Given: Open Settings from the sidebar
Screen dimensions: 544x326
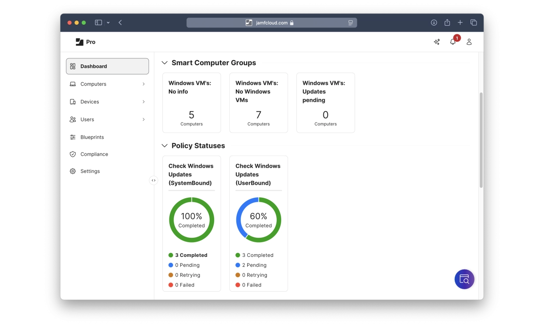Looking at the screenshot, I should 90,171.
